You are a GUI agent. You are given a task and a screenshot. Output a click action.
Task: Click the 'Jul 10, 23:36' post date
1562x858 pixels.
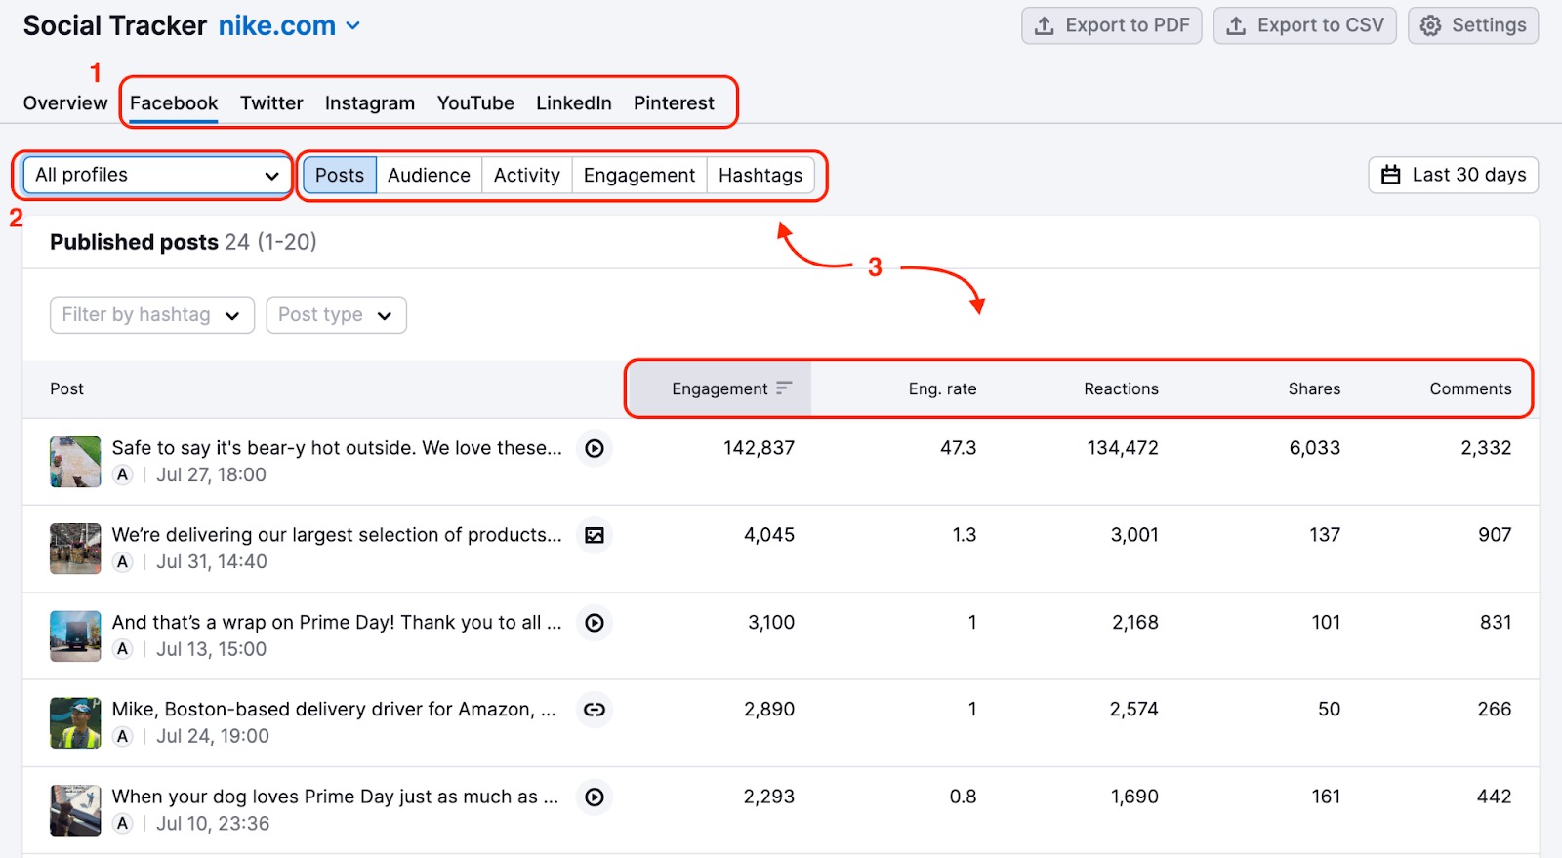click(213, 824)
